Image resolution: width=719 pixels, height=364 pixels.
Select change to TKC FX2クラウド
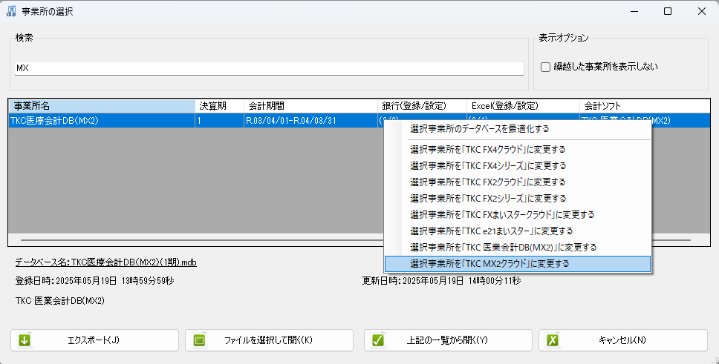coord(517,182)
